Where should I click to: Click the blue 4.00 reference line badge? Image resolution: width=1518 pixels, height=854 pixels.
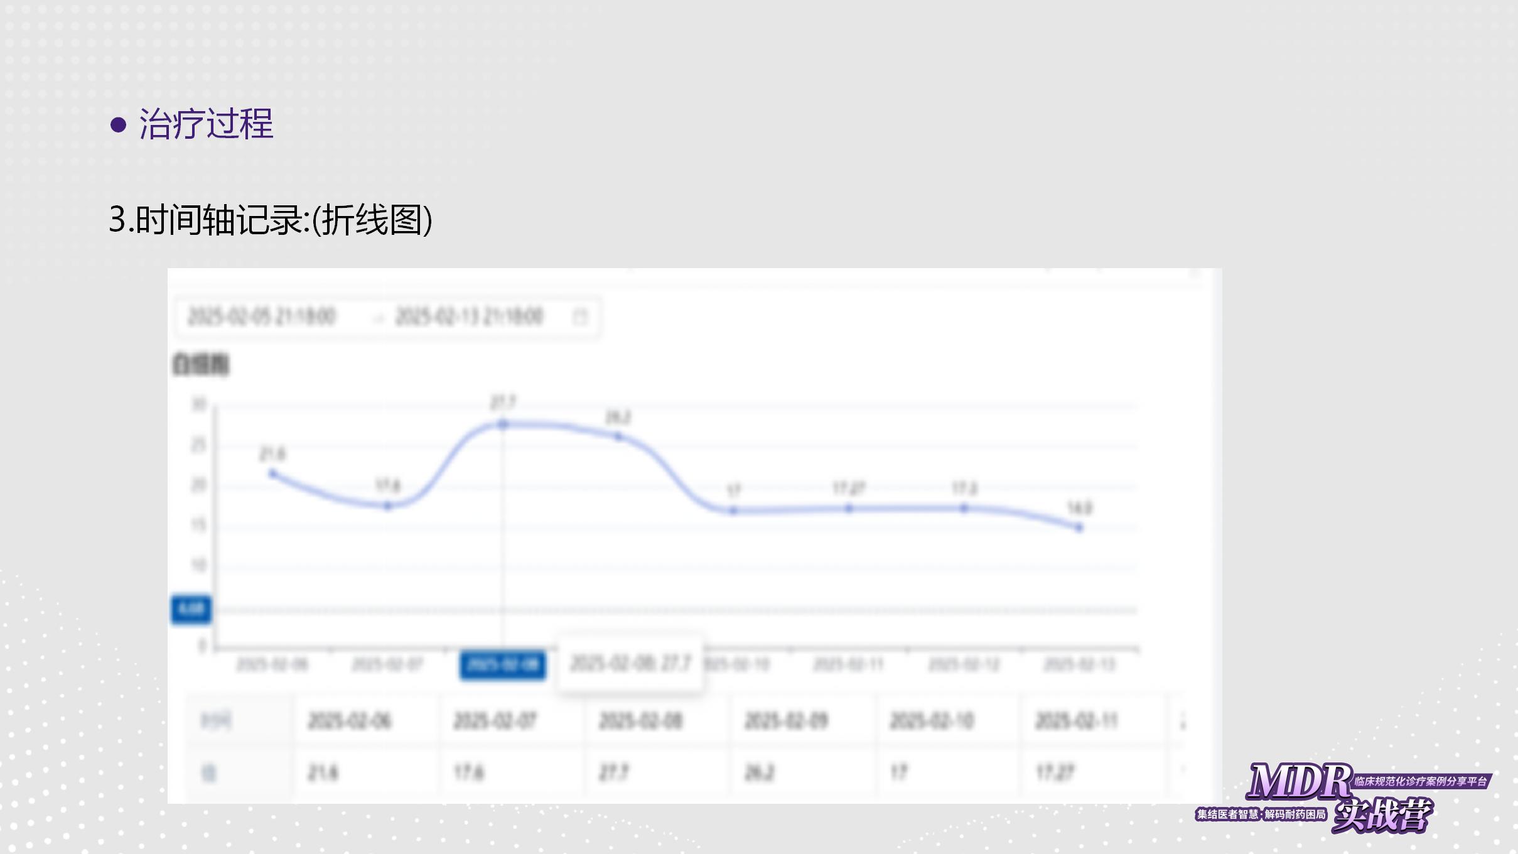coord(191,608)
